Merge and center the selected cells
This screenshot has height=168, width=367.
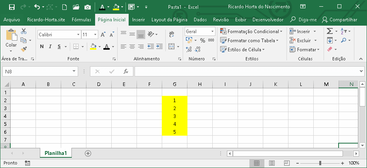coord(172,47)
